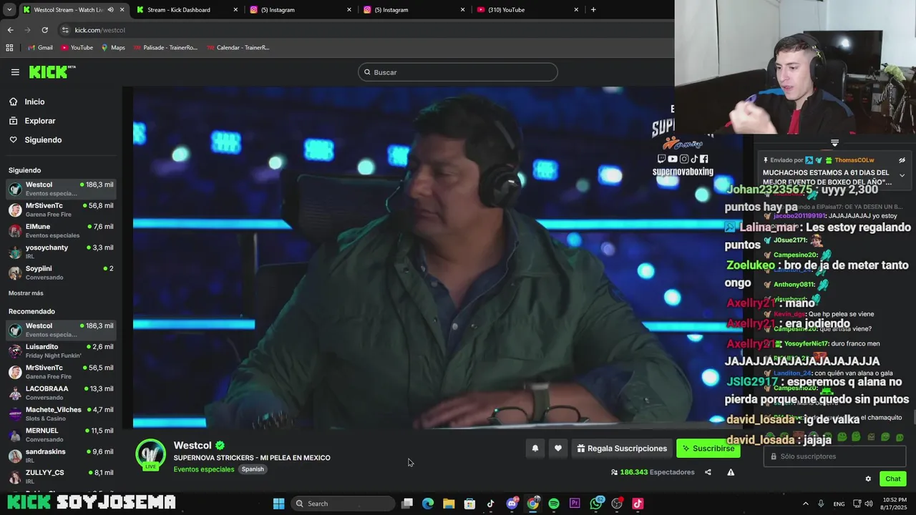The image size is (916, 515).
Task: Click the microphone tray icon
Action: coord(821,504)
